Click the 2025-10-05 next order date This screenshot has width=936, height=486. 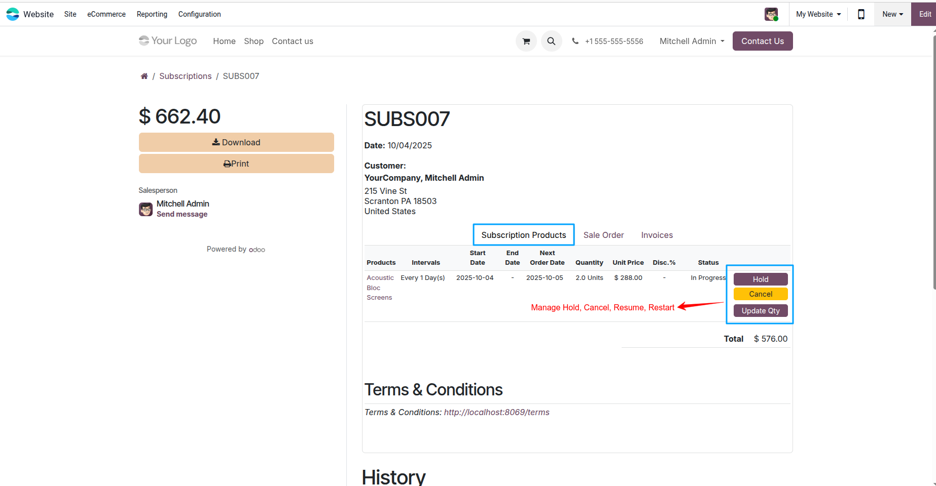coord(545,277)
